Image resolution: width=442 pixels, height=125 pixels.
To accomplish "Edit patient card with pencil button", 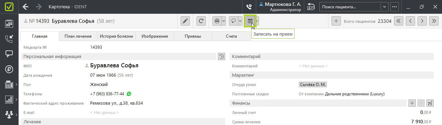I will 185,21.
